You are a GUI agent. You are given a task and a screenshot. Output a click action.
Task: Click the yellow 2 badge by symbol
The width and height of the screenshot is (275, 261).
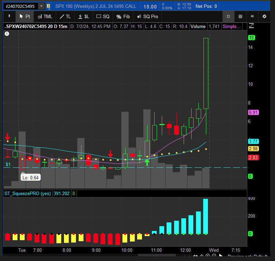point(48,6)
